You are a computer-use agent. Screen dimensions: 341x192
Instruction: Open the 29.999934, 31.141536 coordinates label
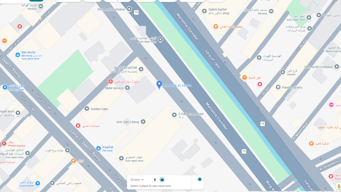pos(177,86)
